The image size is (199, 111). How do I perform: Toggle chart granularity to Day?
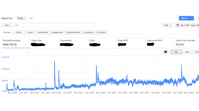coord(176,52)
